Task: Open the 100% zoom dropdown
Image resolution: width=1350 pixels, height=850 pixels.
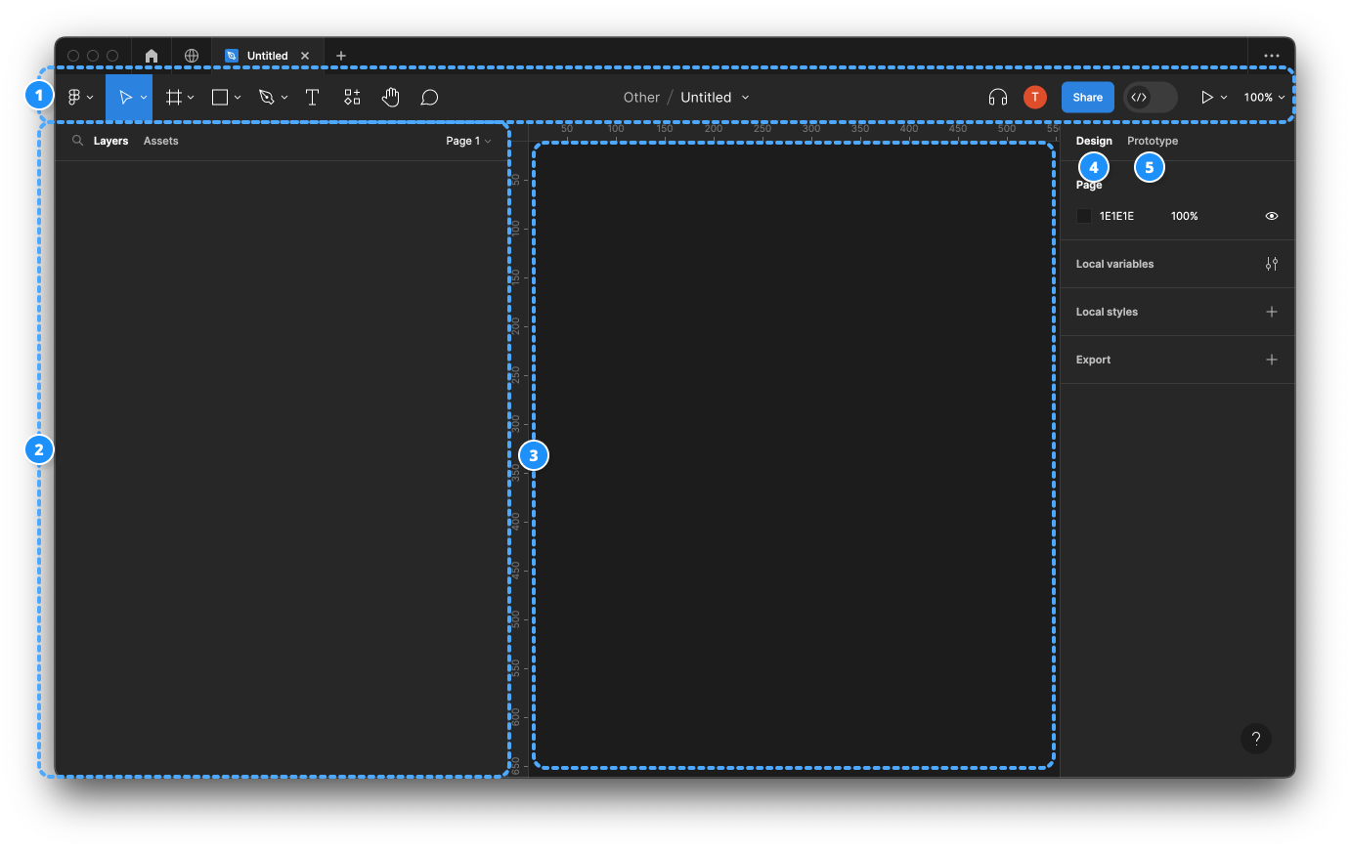Action: [1263, 98]
